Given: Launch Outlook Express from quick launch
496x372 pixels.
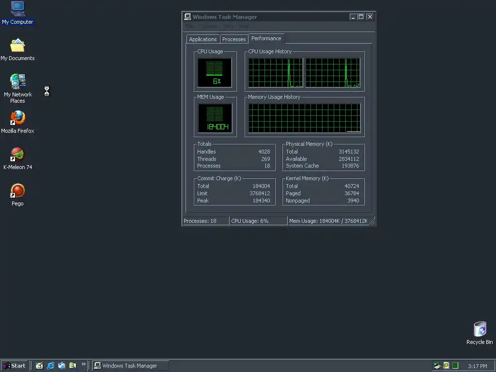Looking at the screenshot, I should pos(62,366).
